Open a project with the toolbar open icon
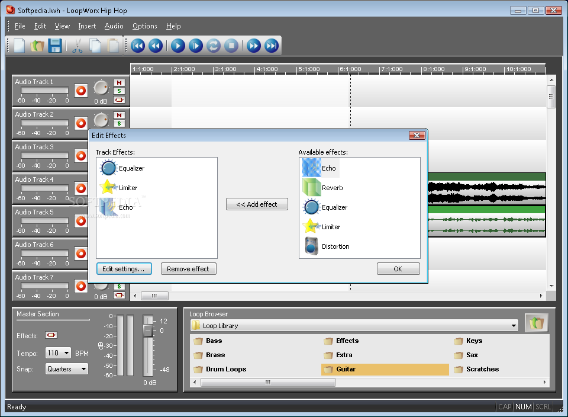Screen dimensions: 568x417 coord(37,46)
